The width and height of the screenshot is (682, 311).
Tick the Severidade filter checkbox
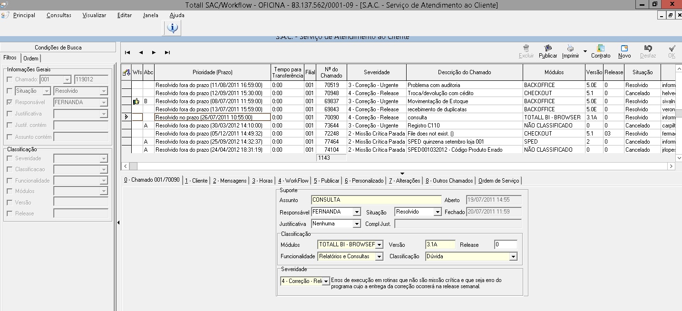[10, 158]
